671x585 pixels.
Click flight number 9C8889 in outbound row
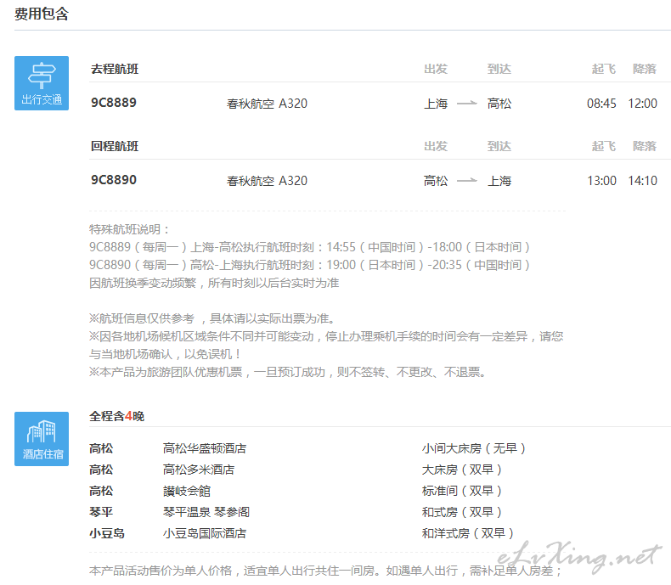pyautogui.click(x=114, y=103)
